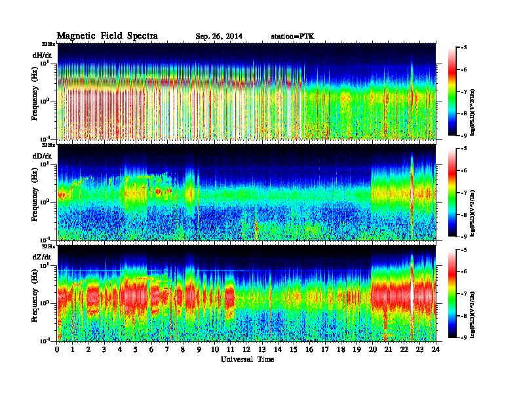519x401 pixels.
Task: Click the dD/dt panel color scale bar
Action: [x=452, y=192]
